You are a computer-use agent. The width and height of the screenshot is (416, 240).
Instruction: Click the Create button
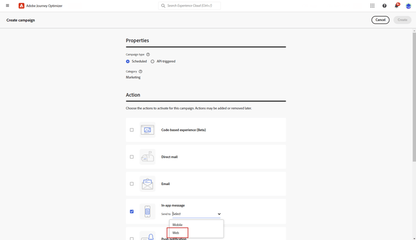point(402,20)
